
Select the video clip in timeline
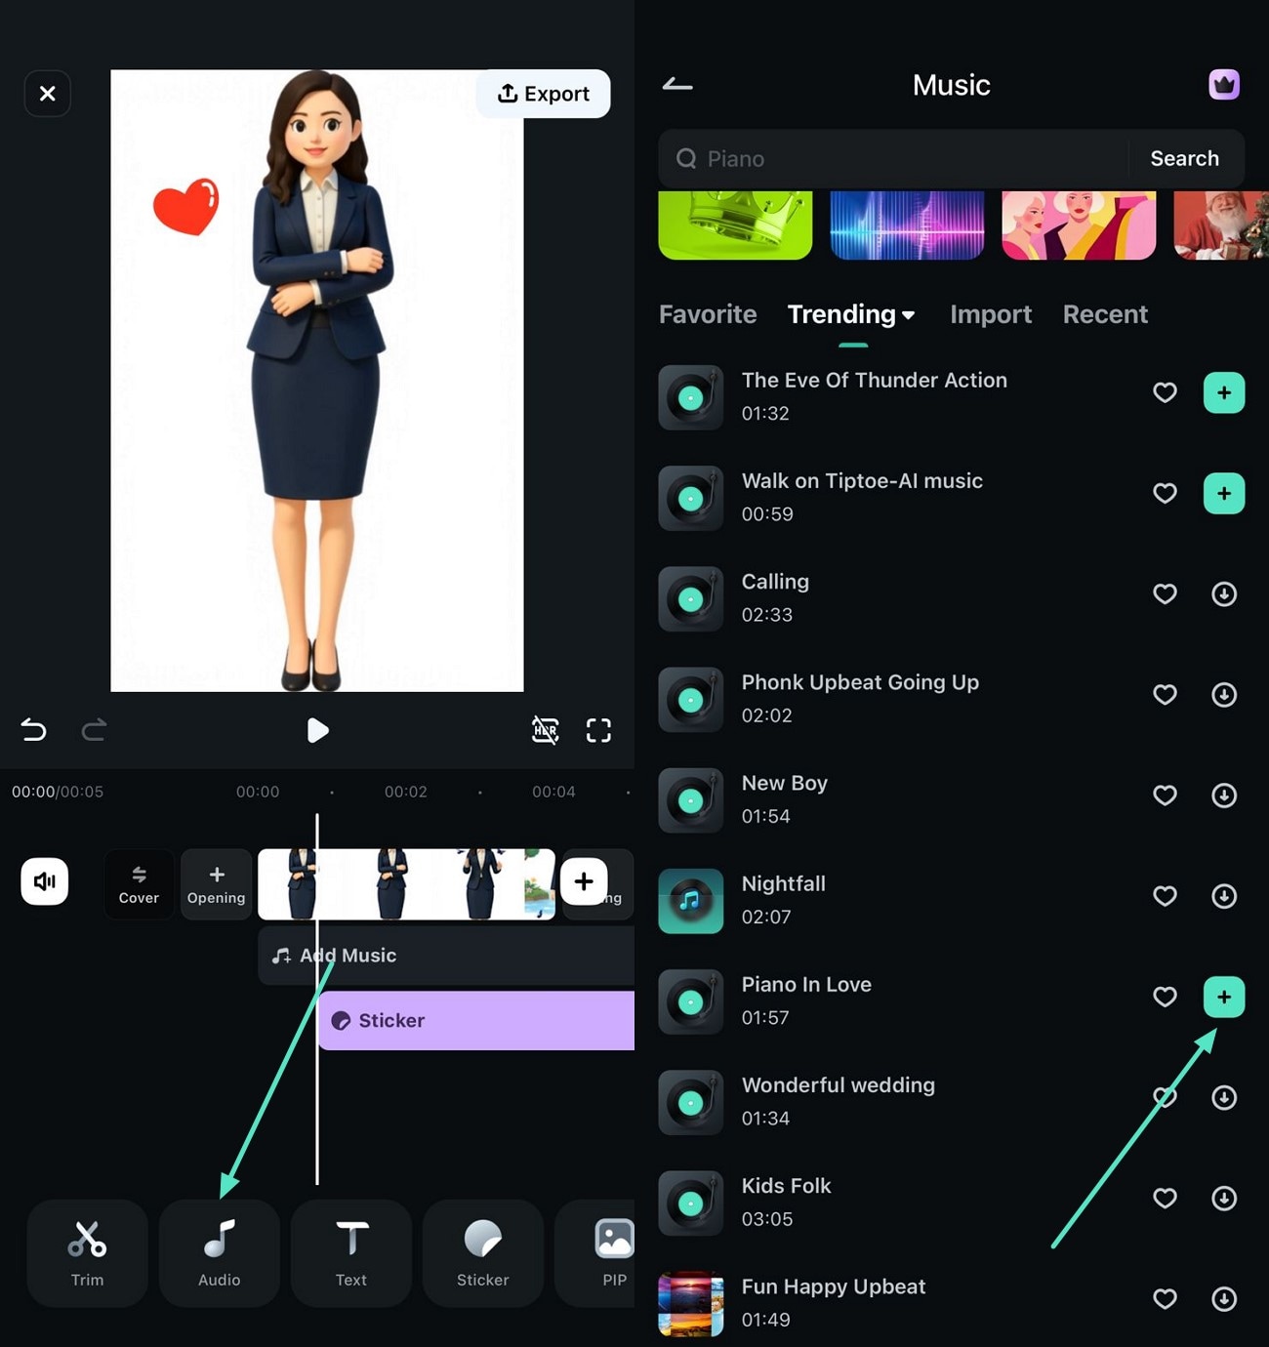(406, 883)
